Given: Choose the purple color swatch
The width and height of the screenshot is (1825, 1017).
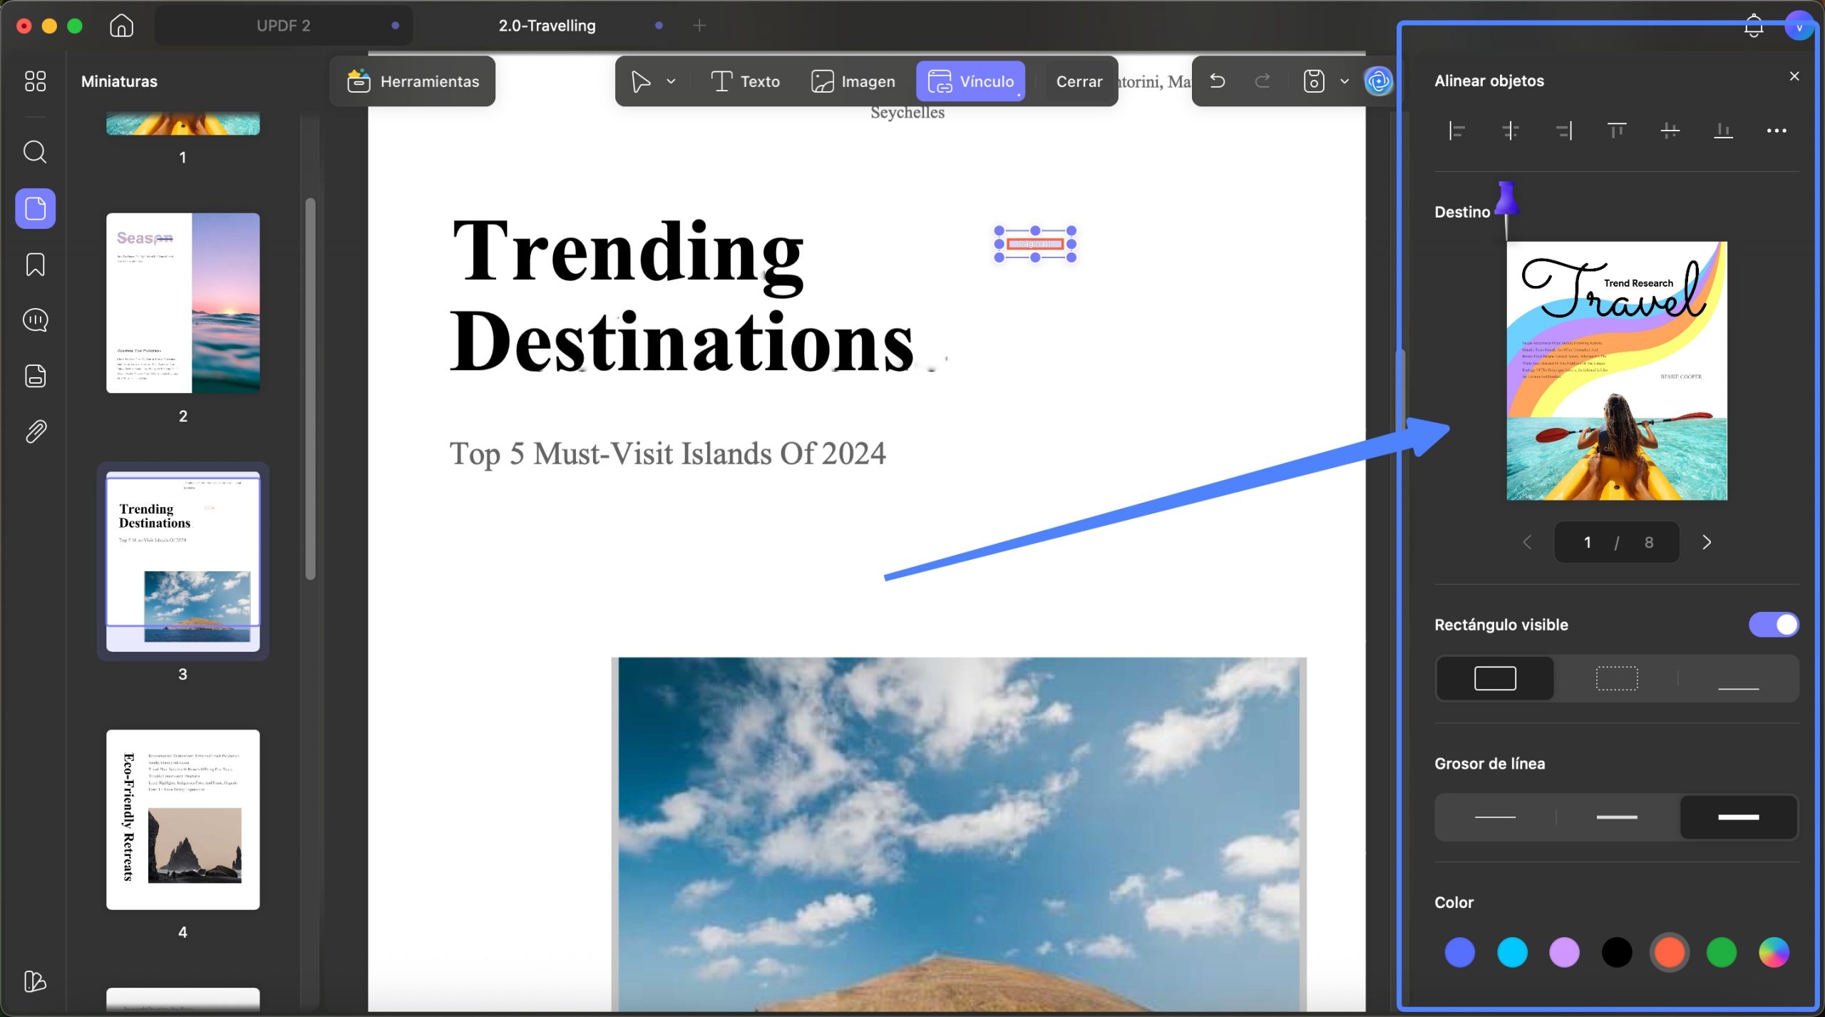Looking at the screenshot, I should click(x=1564, y=953).
